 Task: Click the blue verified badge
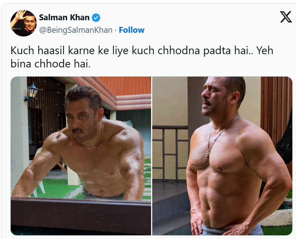click(96, 18)
